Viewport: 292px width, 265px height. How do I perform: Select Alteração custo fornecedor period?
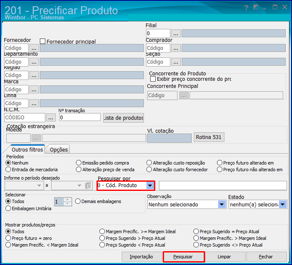click(x=149, y=170)
